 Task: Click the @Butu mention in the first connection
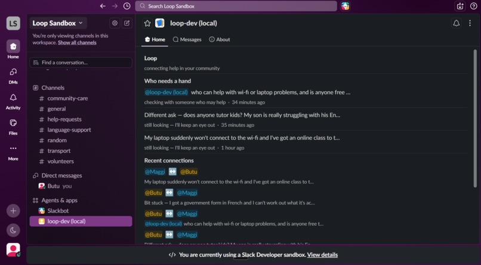(x=189, y=172)
